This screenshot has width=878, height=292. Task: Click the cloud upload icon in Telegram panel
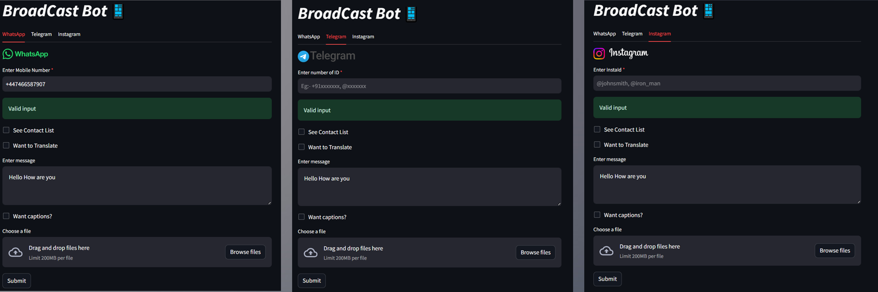(x=310, y=252)
